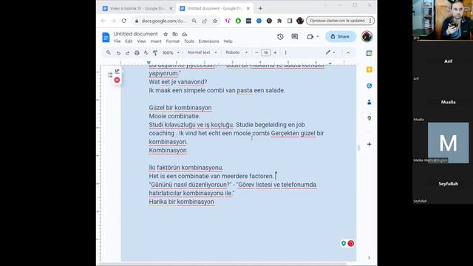Image resolution: width=473 pixels, height=266 pixels.
Task: Open version history clock icon
Action: [x=280, y=37]
